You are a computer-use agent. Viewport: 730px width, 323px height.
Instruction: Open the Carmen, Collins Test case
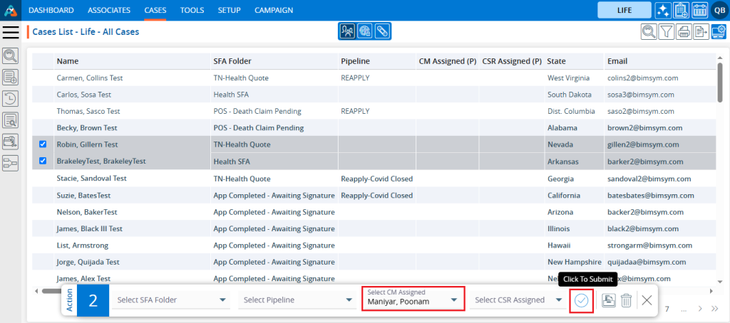(89, 77)
